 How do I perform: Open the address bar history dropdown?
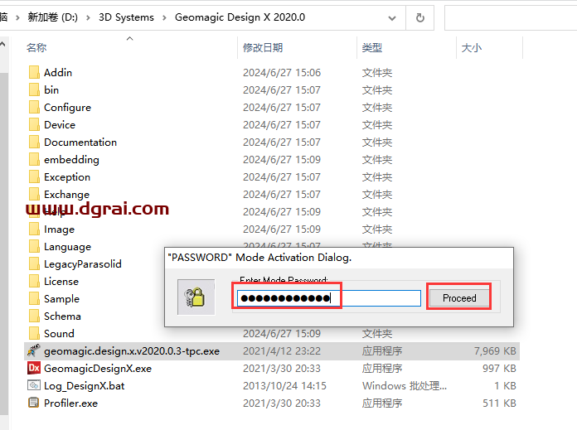(x=392, y=17)
